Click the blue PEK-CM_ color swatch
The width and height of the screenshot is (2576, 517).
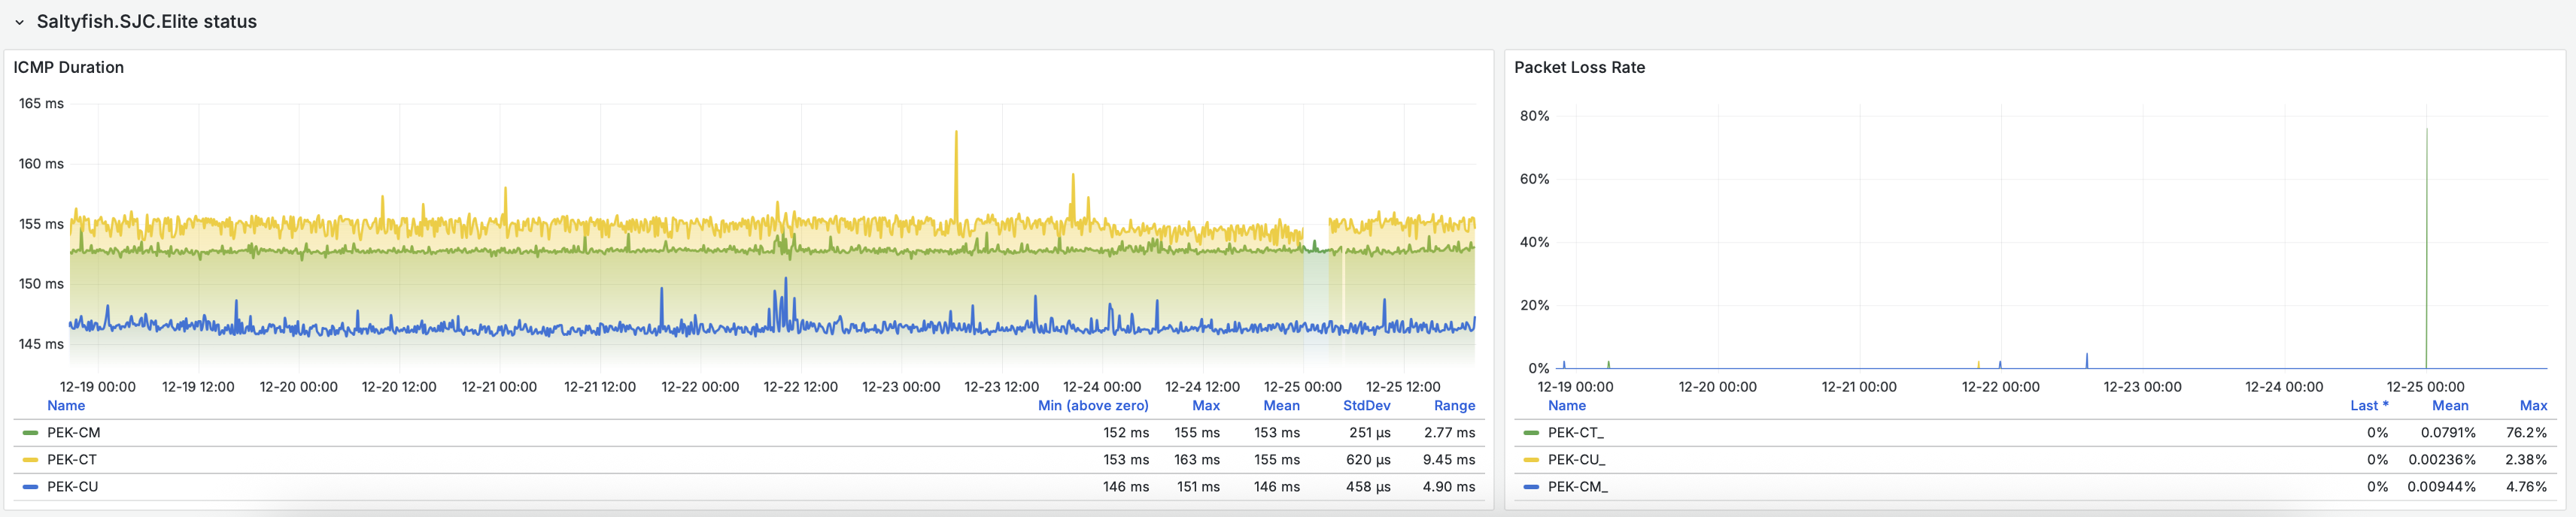(x=1530, y=486)
